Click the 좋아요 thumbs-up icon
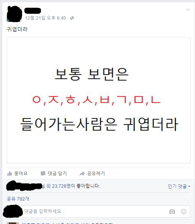 (9, 173)
